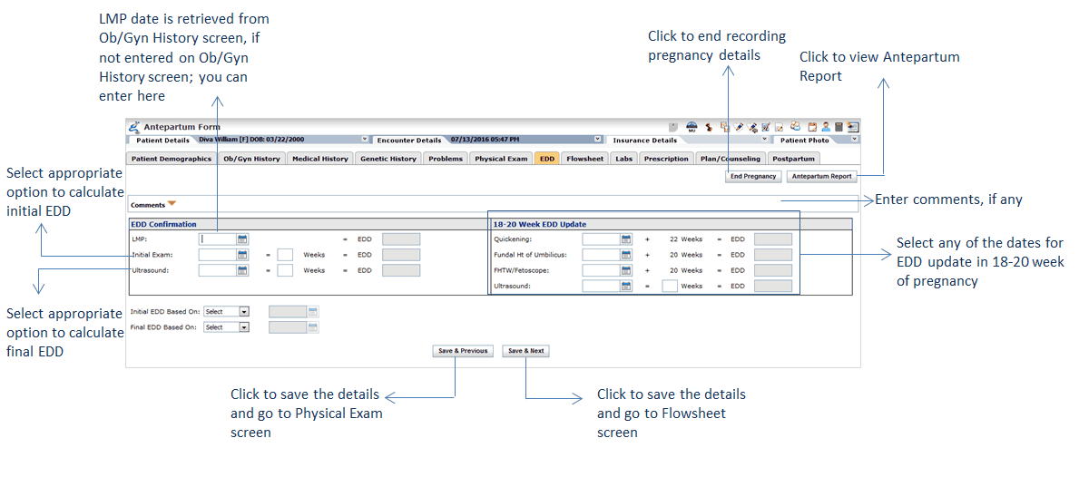Open the Ob/Gyn History tab

click(252, 159)
